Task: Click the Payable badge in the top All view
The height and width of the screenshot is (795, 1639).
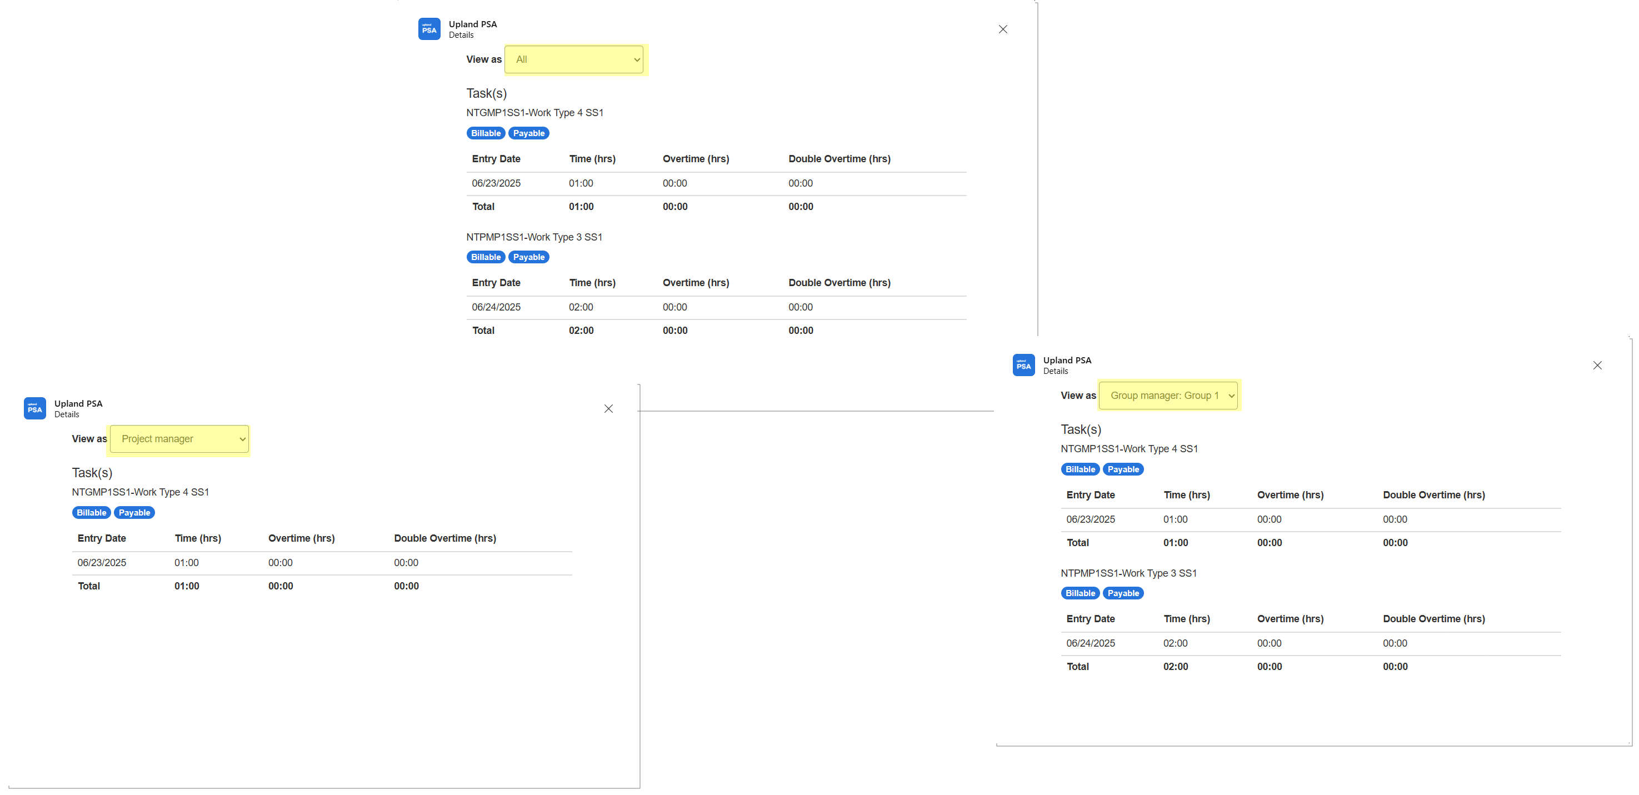Action: [529, 133]
